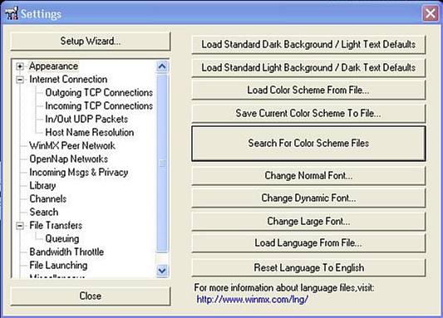Select In/Out UDP Packets item
Image resolution: width=443 pixels, height=318 pixels.
[x=86, y=119]
